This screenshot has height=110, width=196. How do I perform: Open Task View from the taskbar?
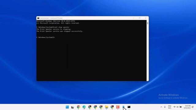[x=73, y=107]
